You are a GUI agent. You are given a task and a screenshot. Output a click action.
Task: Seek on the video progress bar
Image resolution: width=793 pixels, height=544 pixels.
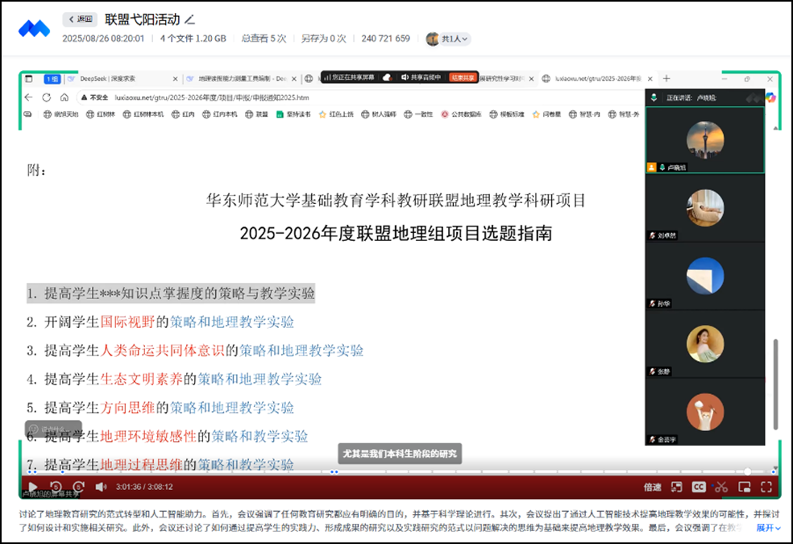403,472
